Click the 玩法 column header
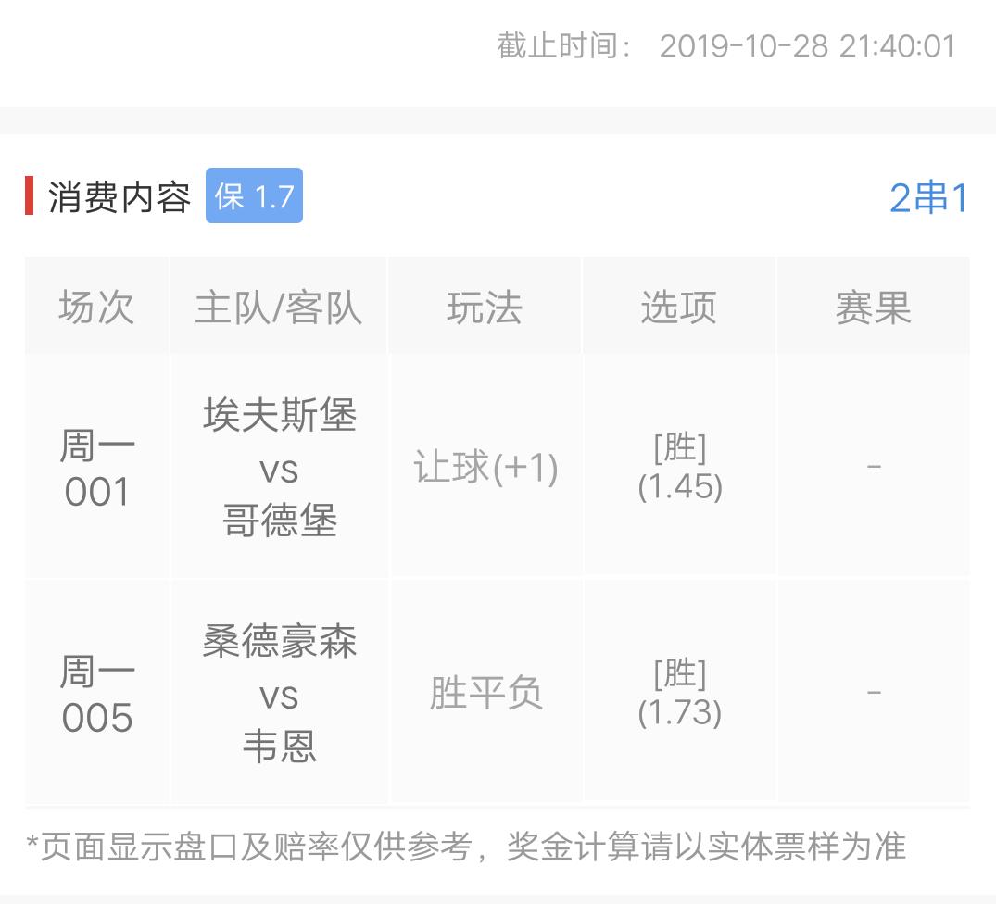 point(485,306)
